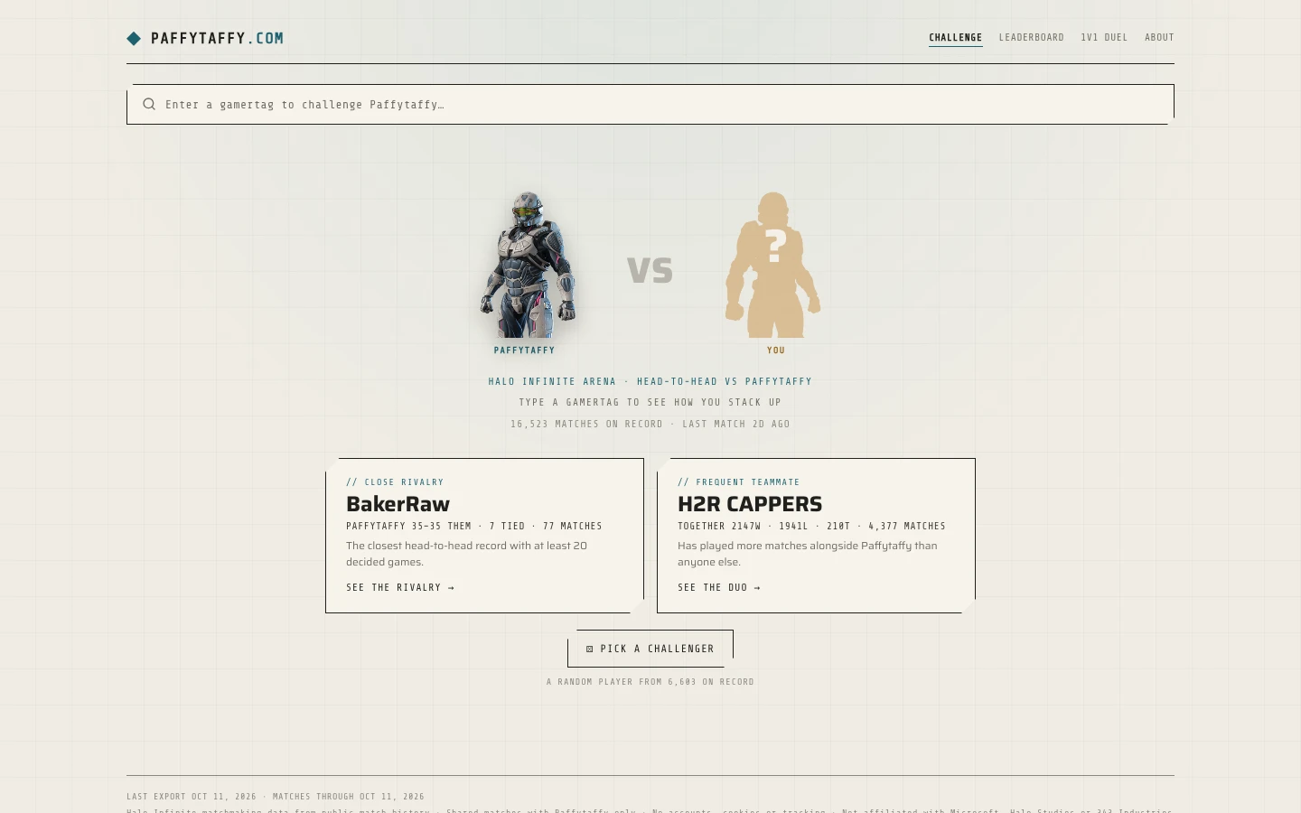Open the About nav tab
This screenshot has width=1301, height=813.
1159,37
